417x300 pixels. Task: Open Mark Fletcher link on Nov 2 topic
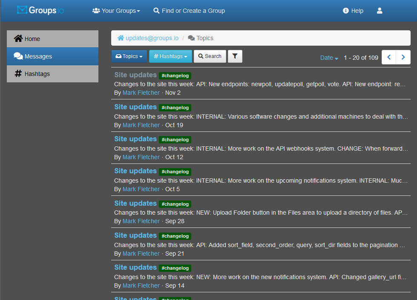pos(141,93)
